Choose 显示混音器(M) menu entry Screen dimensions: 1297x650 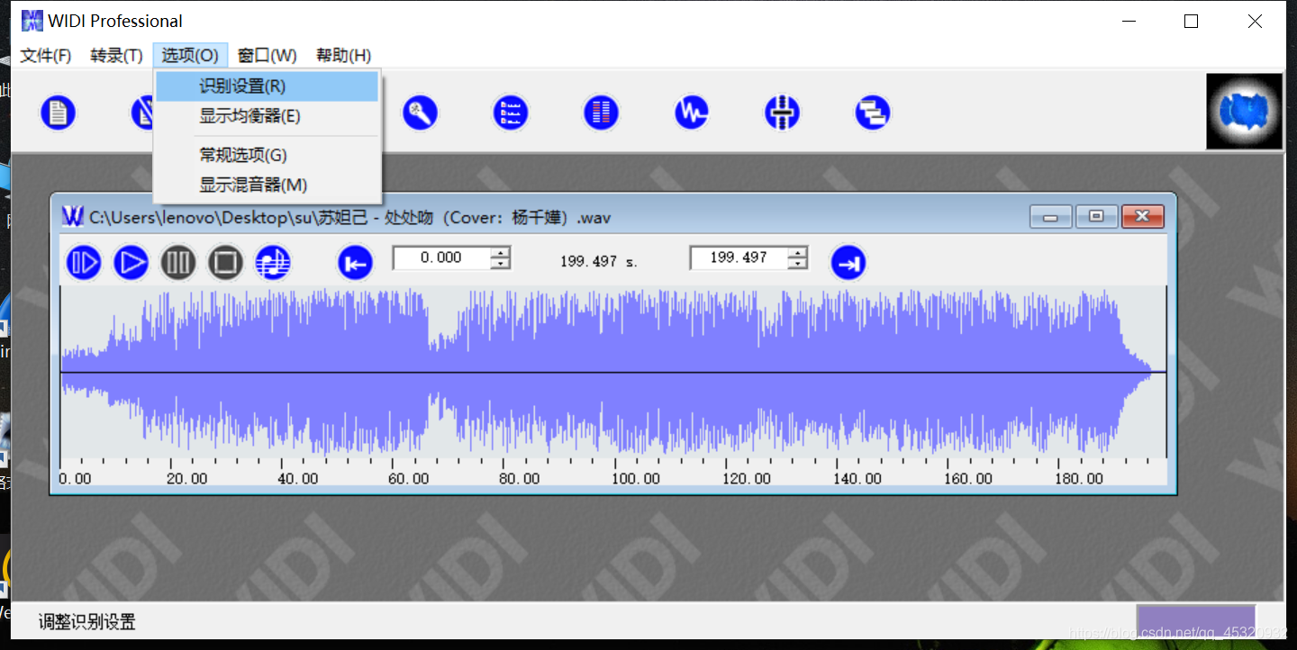click(x=267, y=185)
